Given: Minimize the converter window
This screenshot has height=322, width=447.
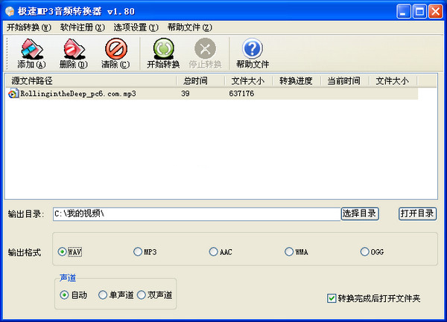Looking at the screenshot, I should (x=404, y=12).
